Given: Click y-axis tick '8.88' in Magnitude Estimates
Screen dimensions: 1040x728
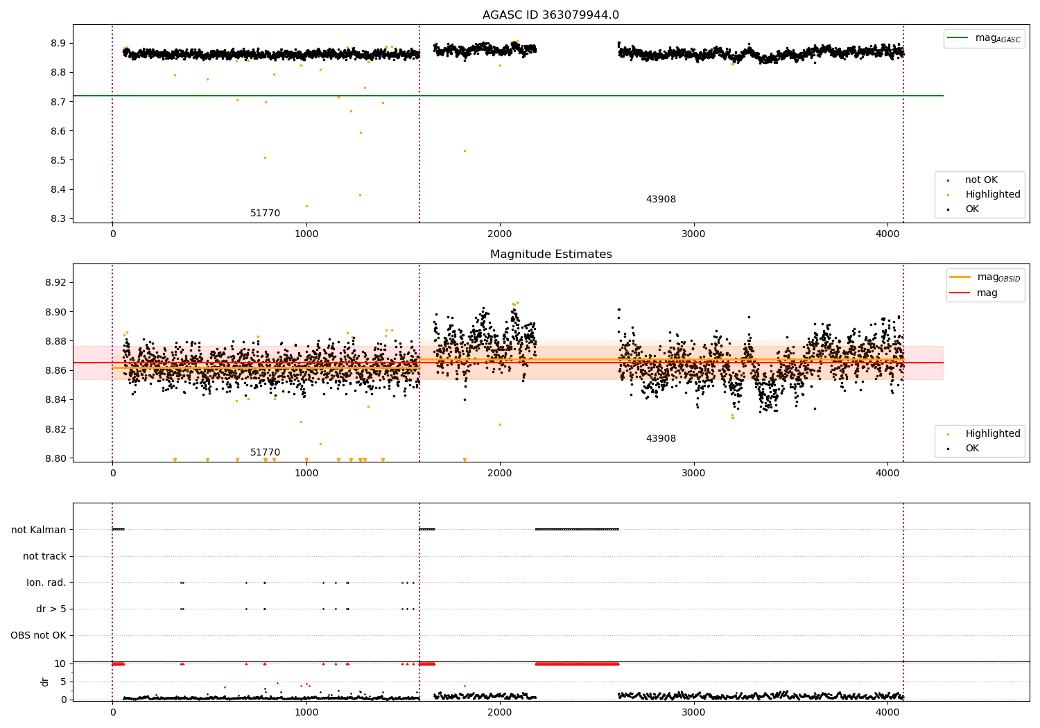Looking at the screenshot, I should [x=55, y=341].
